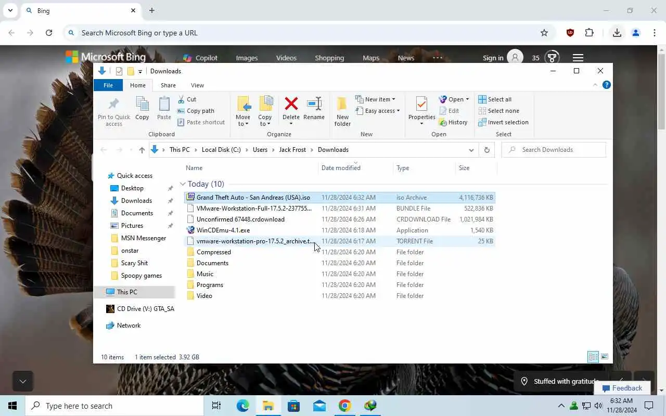Collapse the ribbon with chevron
666x416 pixels.
coord(595,85)
